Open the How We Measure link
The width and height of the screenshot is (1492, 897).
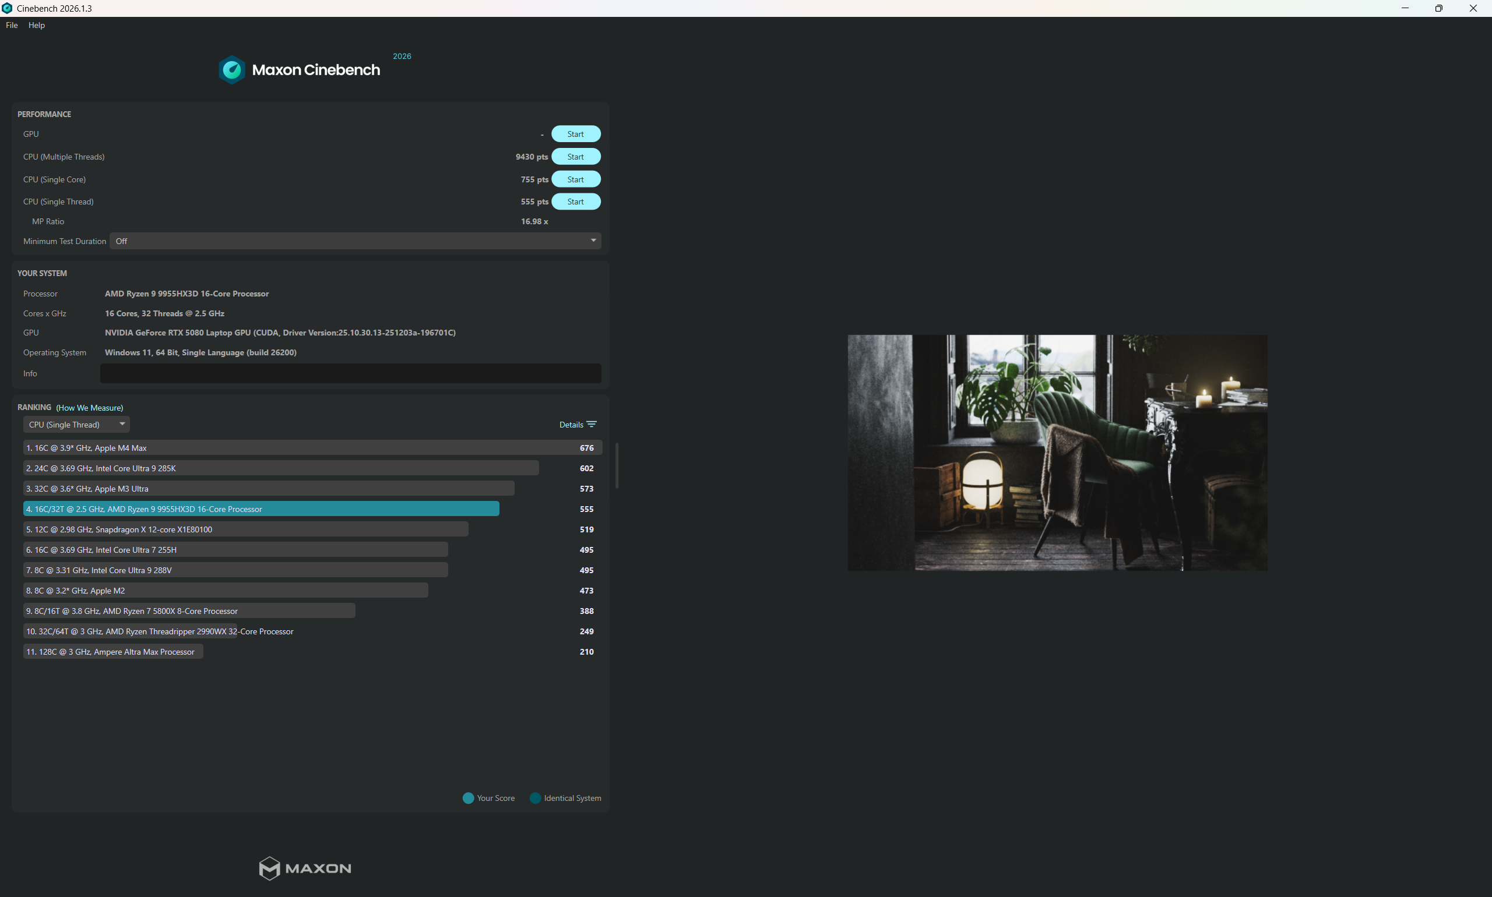(90, 408)
